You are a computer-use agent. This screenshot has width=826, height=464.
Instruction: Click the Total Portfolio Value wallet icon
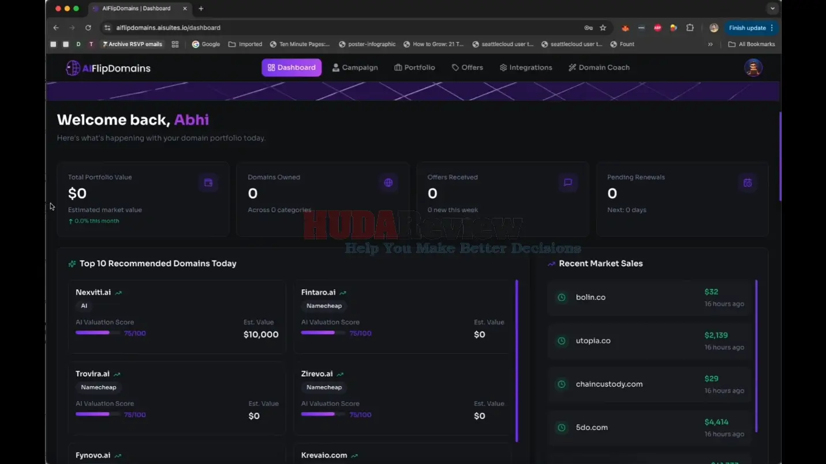[x=208, y=183]
